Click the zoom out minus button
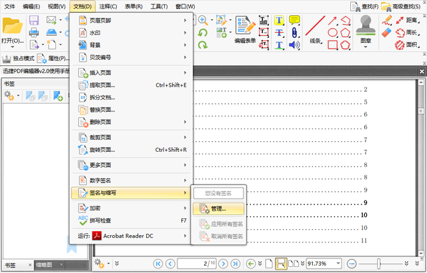 pos(352,264)
